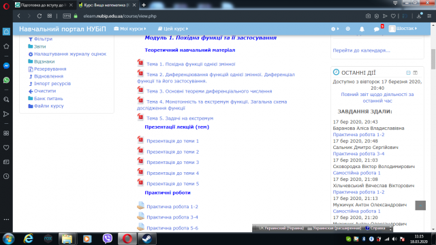This screenshot has height=245, width=436.
Task: Expand Цей курс dropdown menu
Action: click(x=173, y=29)
